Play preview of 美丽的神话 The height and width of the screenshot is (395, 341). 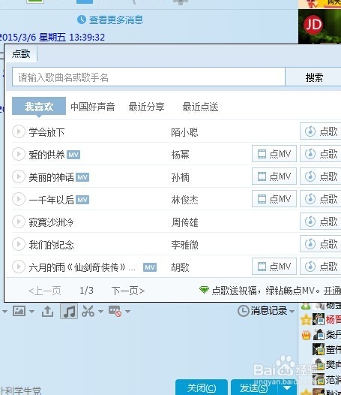pos(19,176)
